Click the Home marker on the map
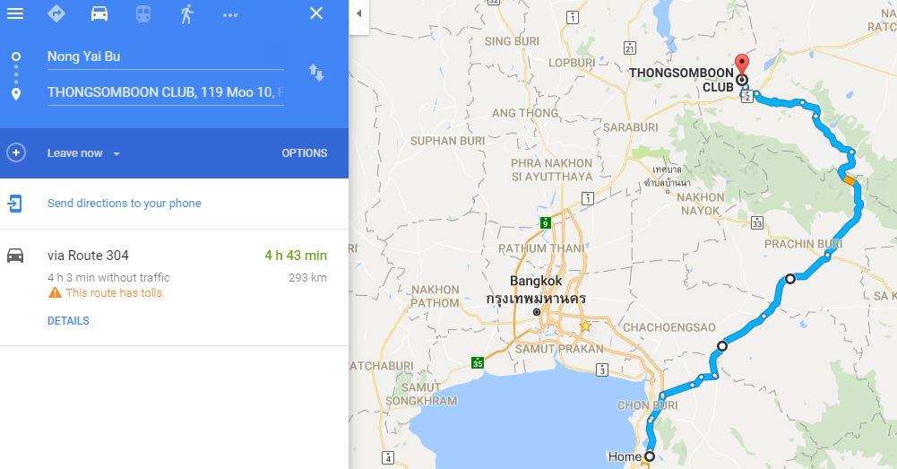 (650, 456)
